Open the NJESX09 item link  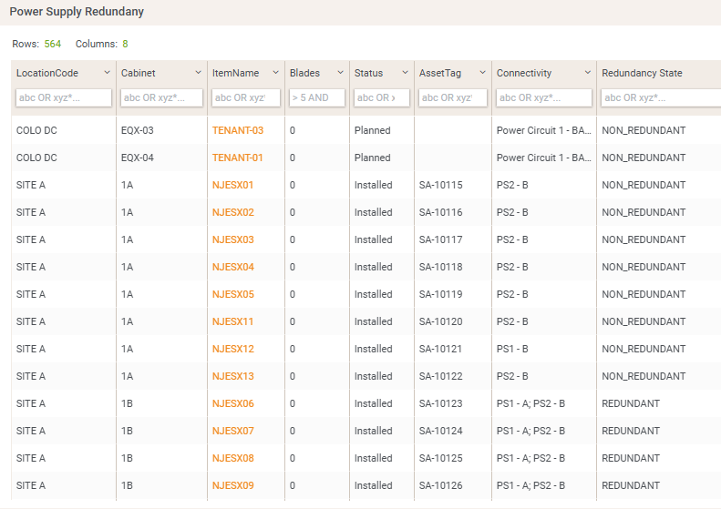point(233,485)
